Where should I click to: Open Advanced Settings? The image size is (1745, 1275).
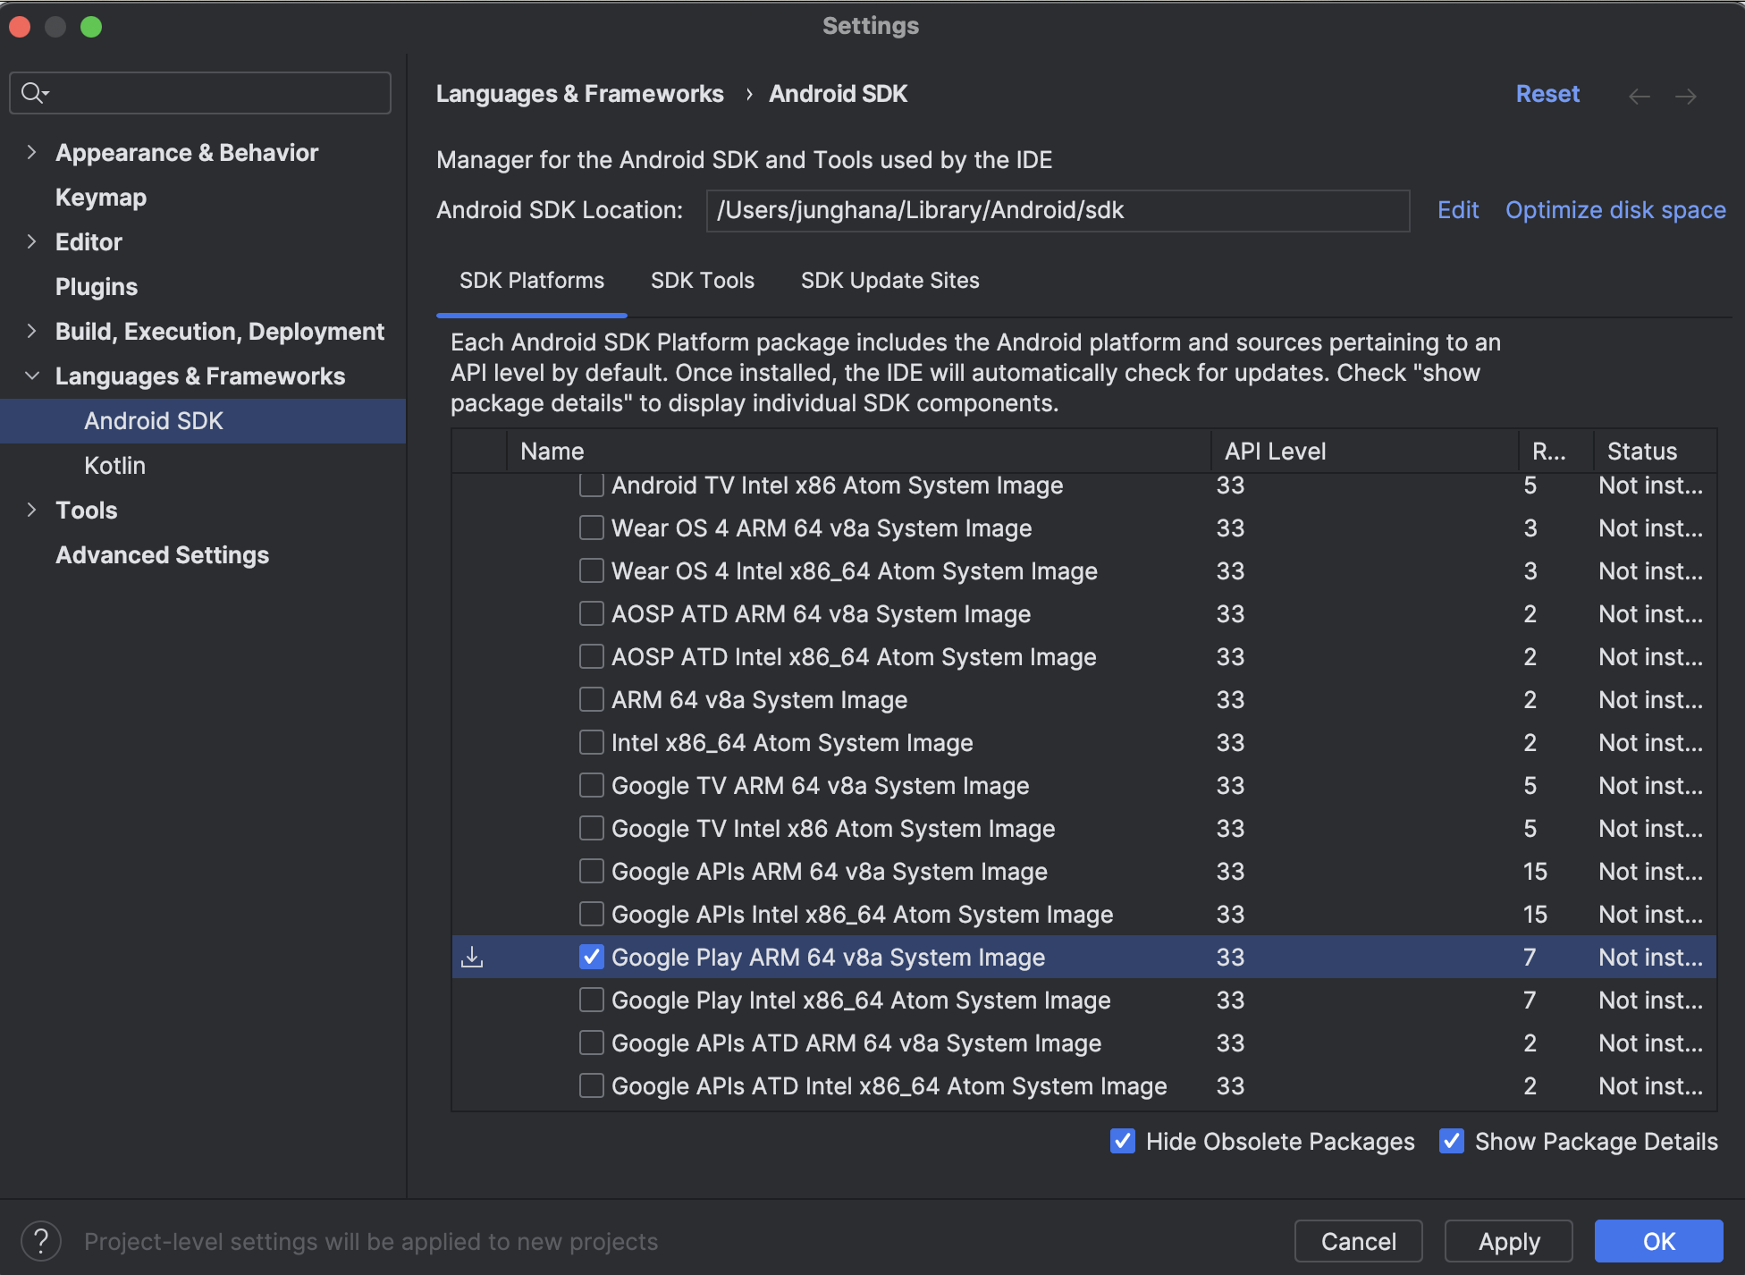(162, 555)
